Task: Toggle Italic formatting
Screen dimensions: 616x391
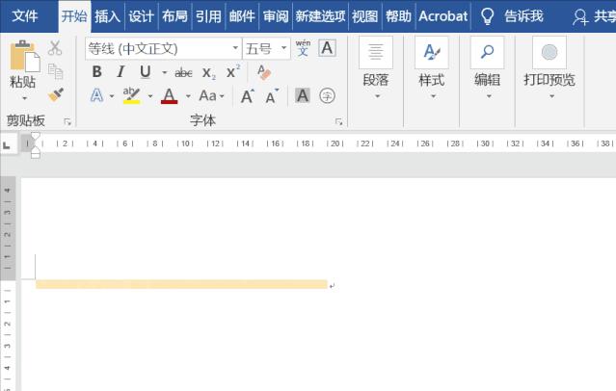Action: click(x=121, y=72)
